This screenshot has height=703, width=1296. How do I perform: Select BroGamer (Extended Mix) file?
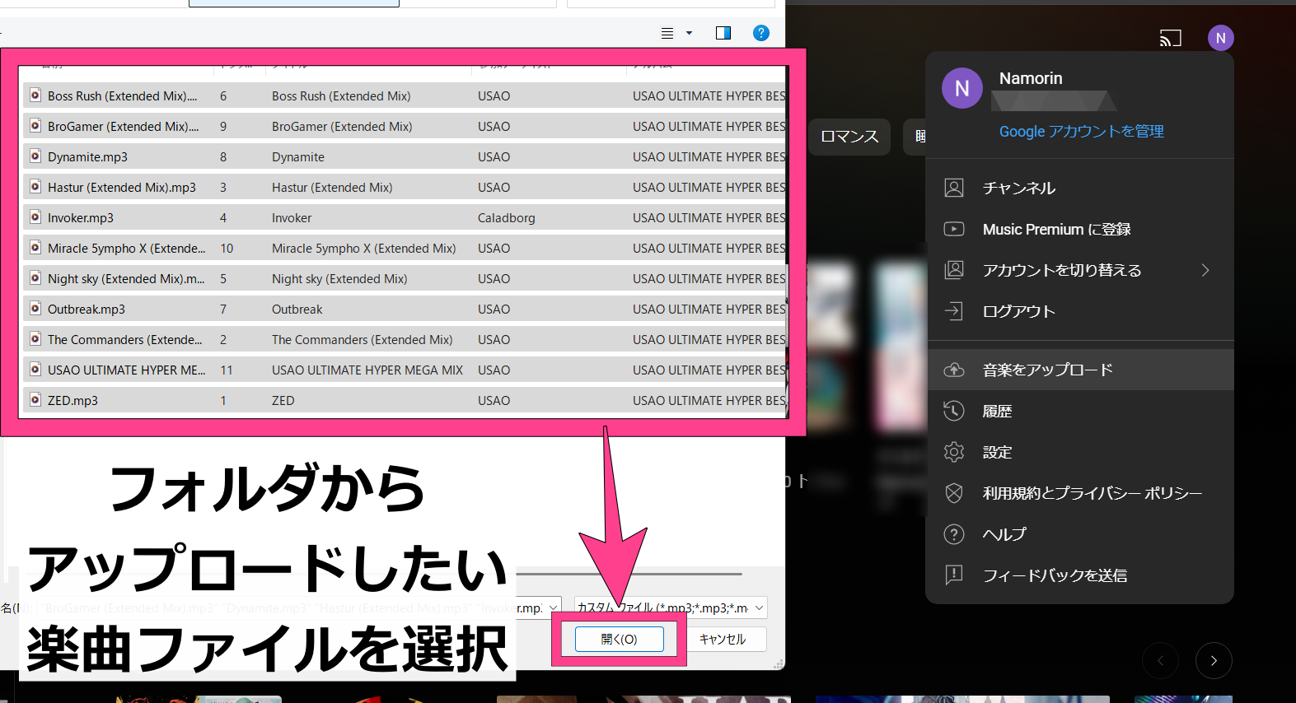pyautogui.click(x=405, y=127)
